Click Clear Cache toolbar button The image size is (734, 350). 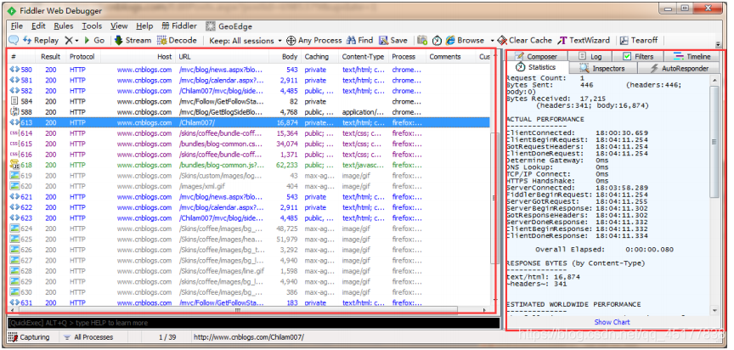(525, 40)
